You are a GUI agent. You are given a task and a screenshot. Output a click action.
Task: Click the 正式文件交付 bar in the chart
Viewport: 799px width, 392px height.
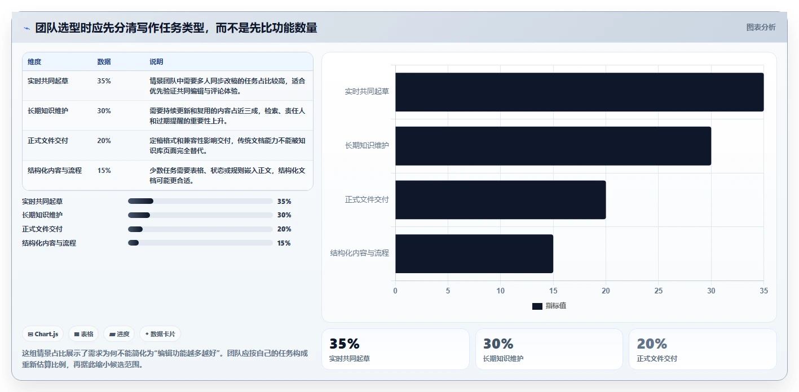pyautogui.click(x=500, y=200)
